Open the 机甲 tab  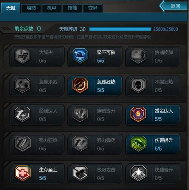[51, 8]
